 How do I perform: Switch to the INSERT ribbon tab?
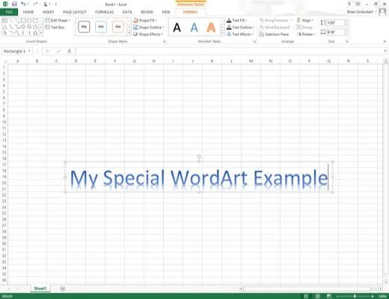click(49, 12)
